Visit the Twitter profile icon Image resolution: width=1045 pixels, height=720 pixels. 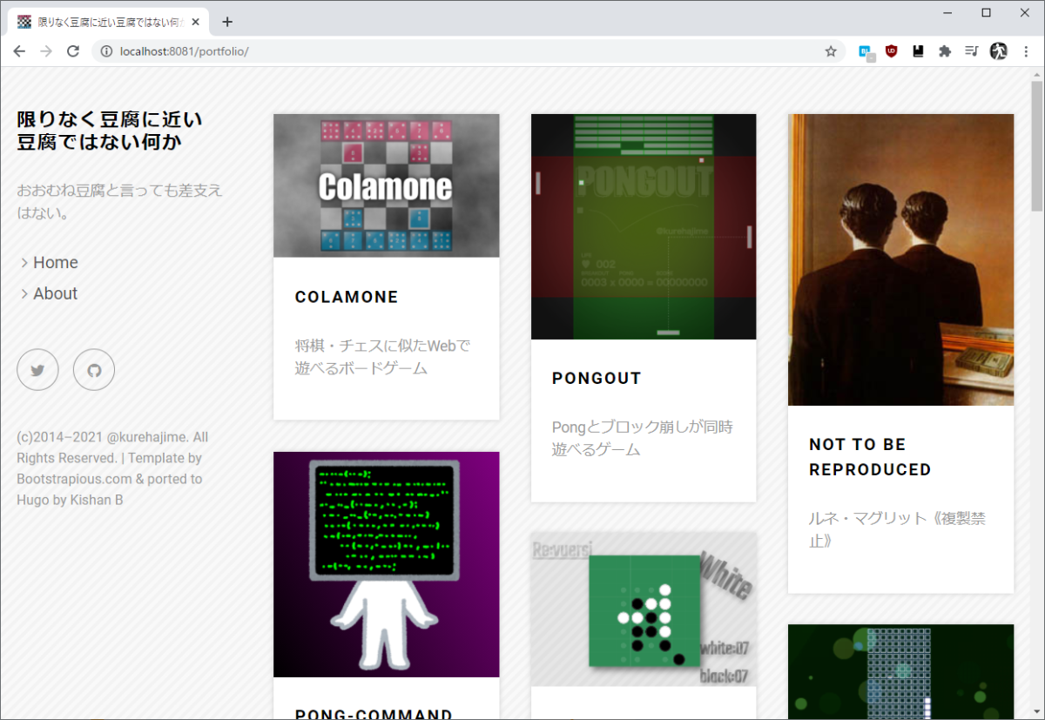pyautogui.click(x=37, y=370)
